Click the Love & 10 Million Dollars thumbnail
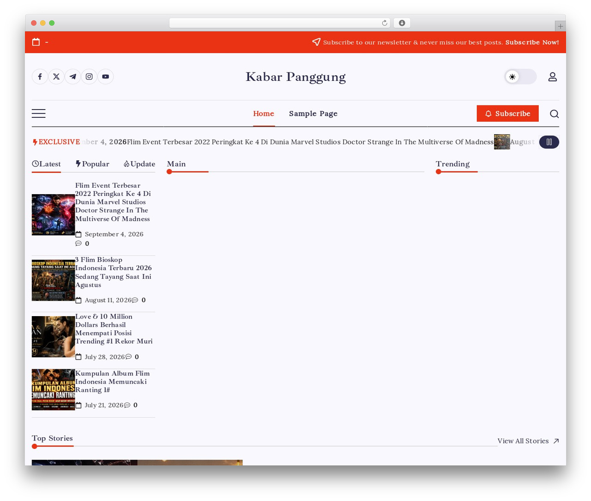The width and height of the screenshot is (591, 501). pos(53,336)
